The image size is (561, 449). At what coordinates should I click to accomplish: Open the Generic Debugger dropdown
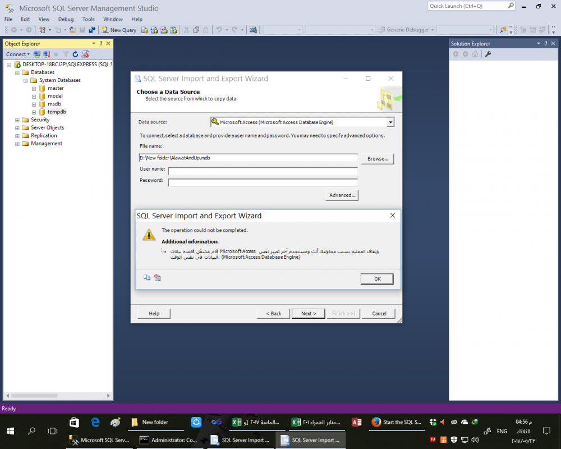point(432,30)
